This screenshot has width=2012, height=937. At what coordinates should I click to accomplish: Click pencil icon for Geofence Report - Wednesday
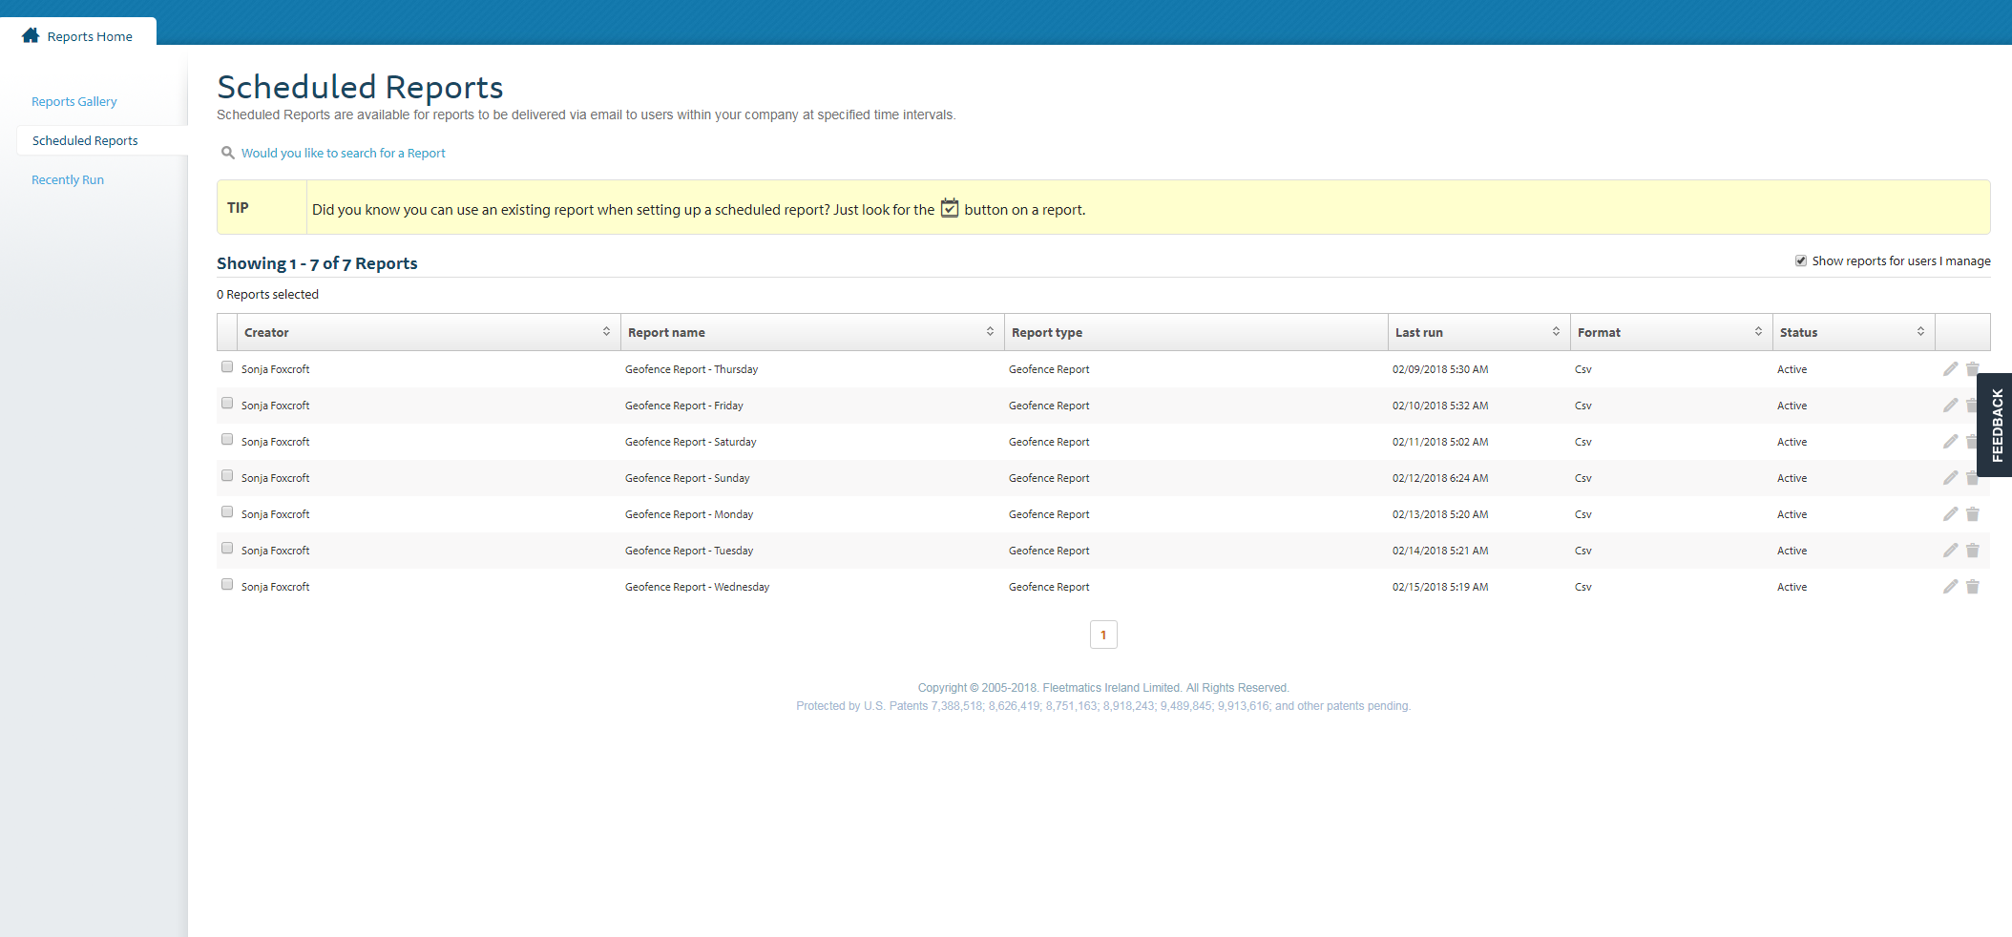click(x=1950, y=587)
